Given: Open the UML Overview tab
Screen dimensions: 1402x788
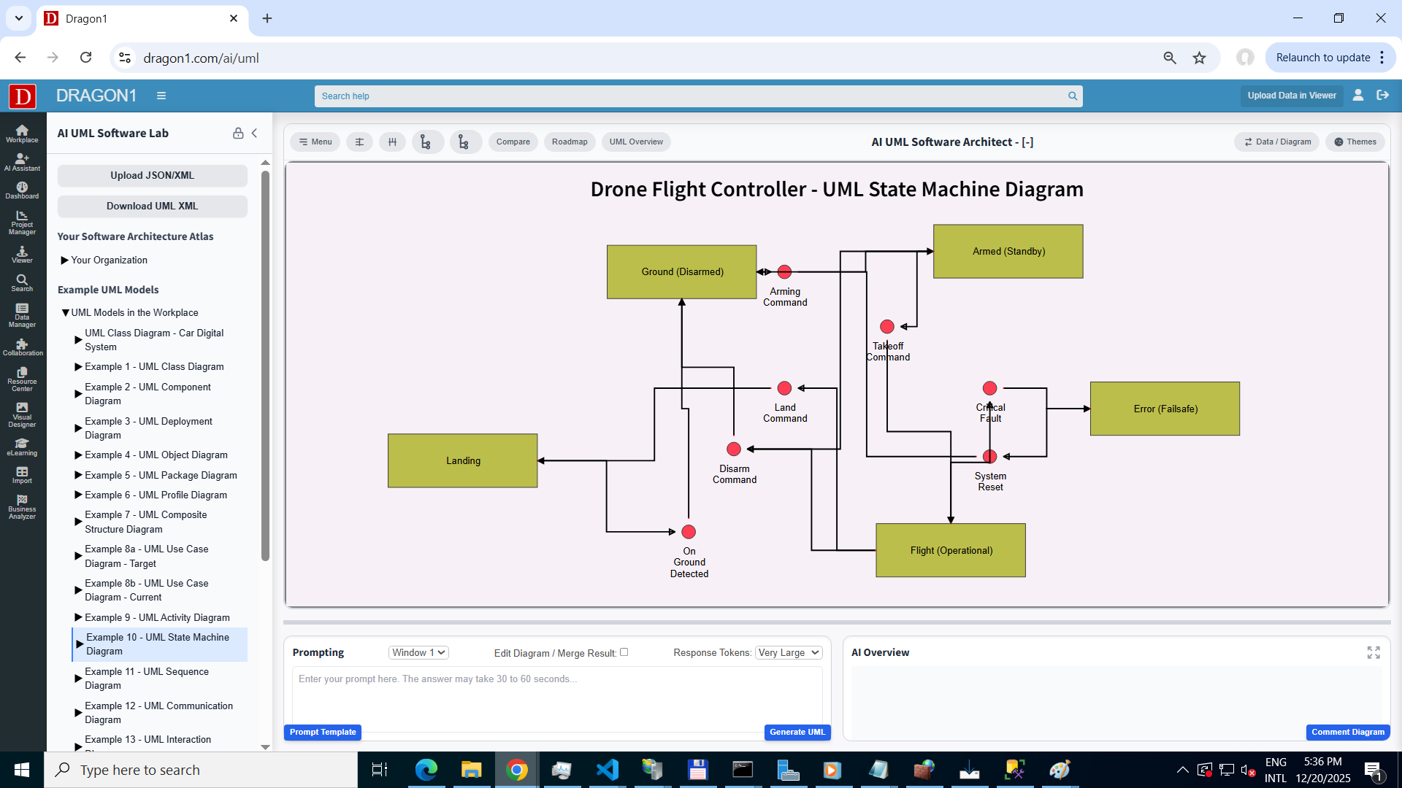Looking at the screenshot, I should click(636, 142).
